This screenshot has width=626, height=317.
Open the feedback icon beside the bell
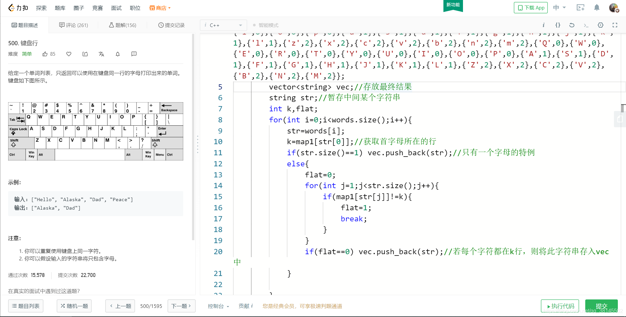point(134,54)
